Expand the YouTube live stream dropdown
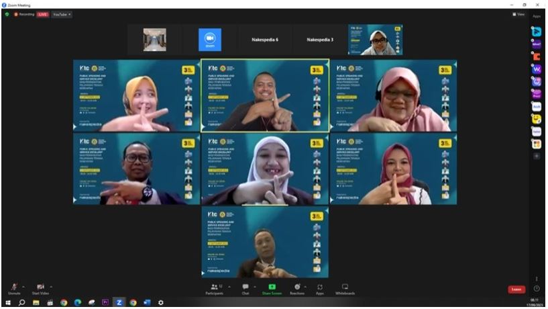Image resolution: width=548 pixels, height=309 pixels. point(61,14)
